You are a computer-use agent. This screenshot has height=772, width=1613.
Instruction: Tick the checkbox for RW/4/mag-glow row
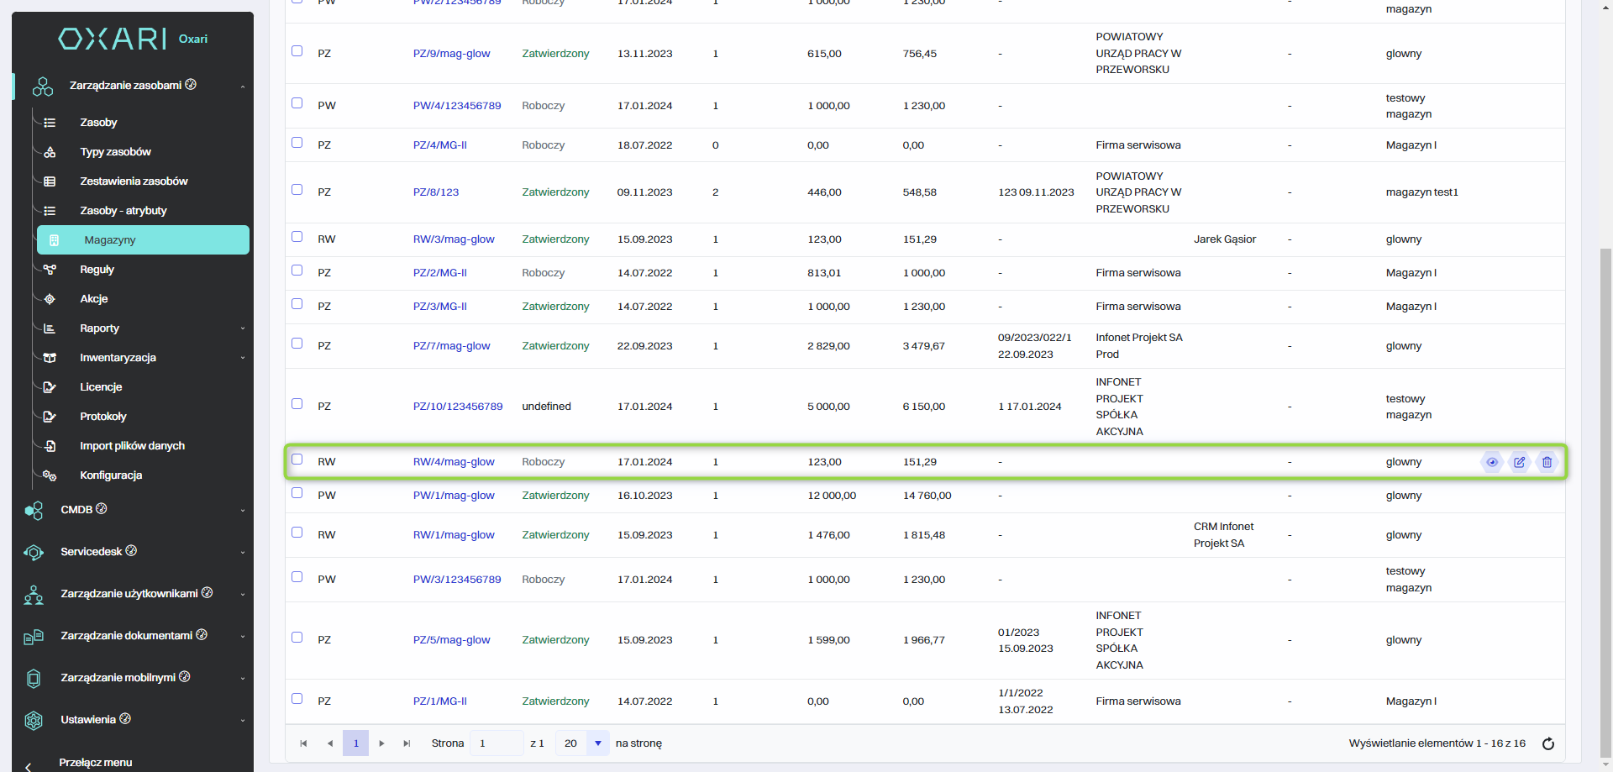click(x=297, y=460)
